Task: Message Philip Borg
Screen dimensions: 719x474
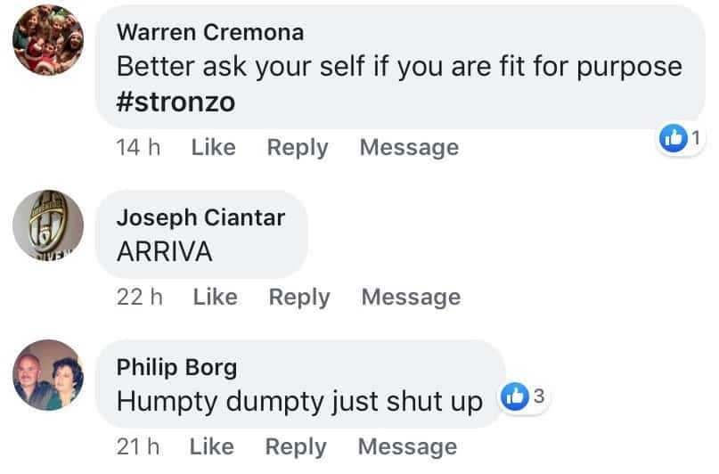Action: pos(407,448)
